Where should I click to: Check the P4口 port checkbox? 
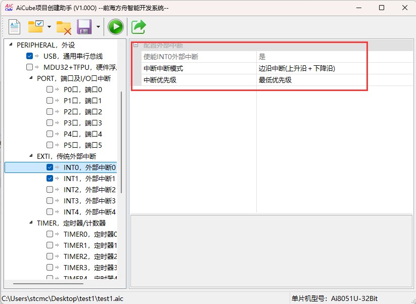pyautogui.click(x=50, y=134)
